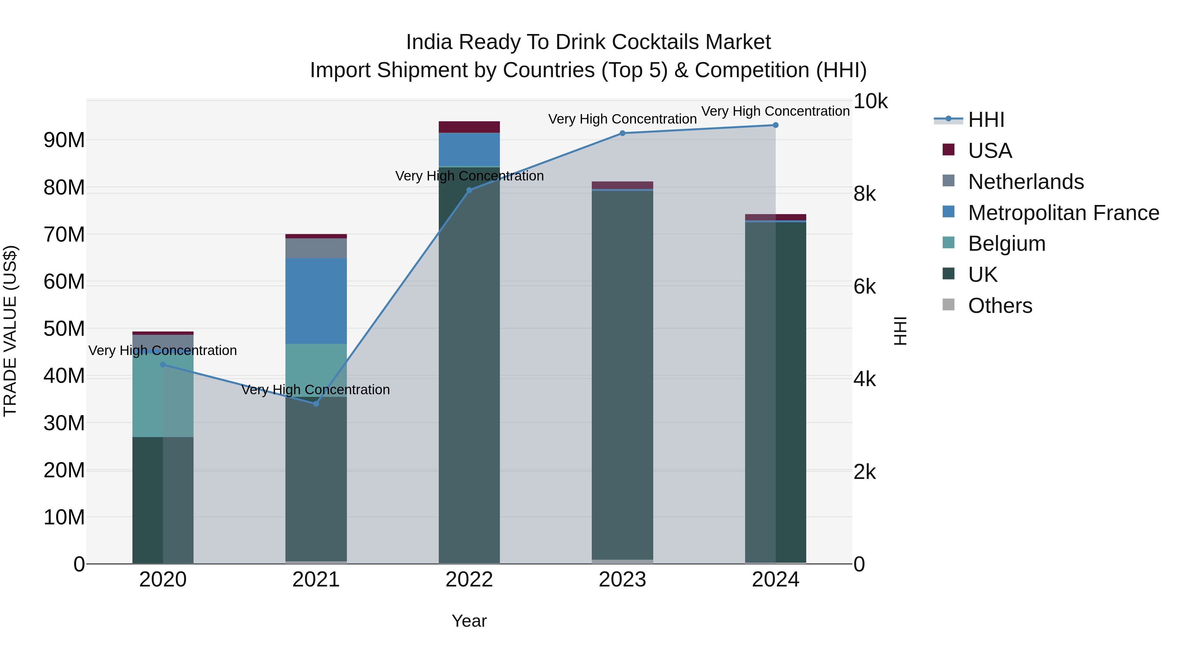Click the 2024 Very High Concentration annotation
Image resolution: width=1177 pixels, height=662 pixels.
click(776, 111)
